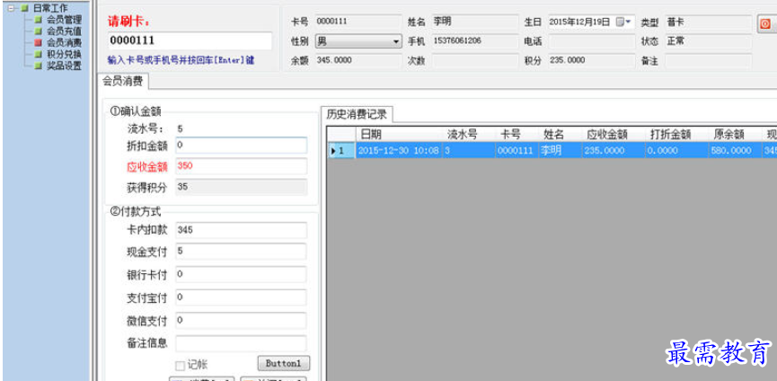The height and width of the screenshot is (381, 777).
Task: Click the green icon beside 积分兑换
Action: click(38, 54)
